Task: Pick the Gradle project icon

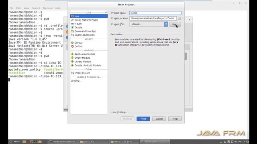Action: (72, 28)
